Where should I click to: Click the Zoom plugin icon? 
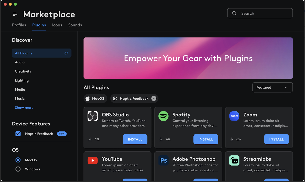pos(234,116)
